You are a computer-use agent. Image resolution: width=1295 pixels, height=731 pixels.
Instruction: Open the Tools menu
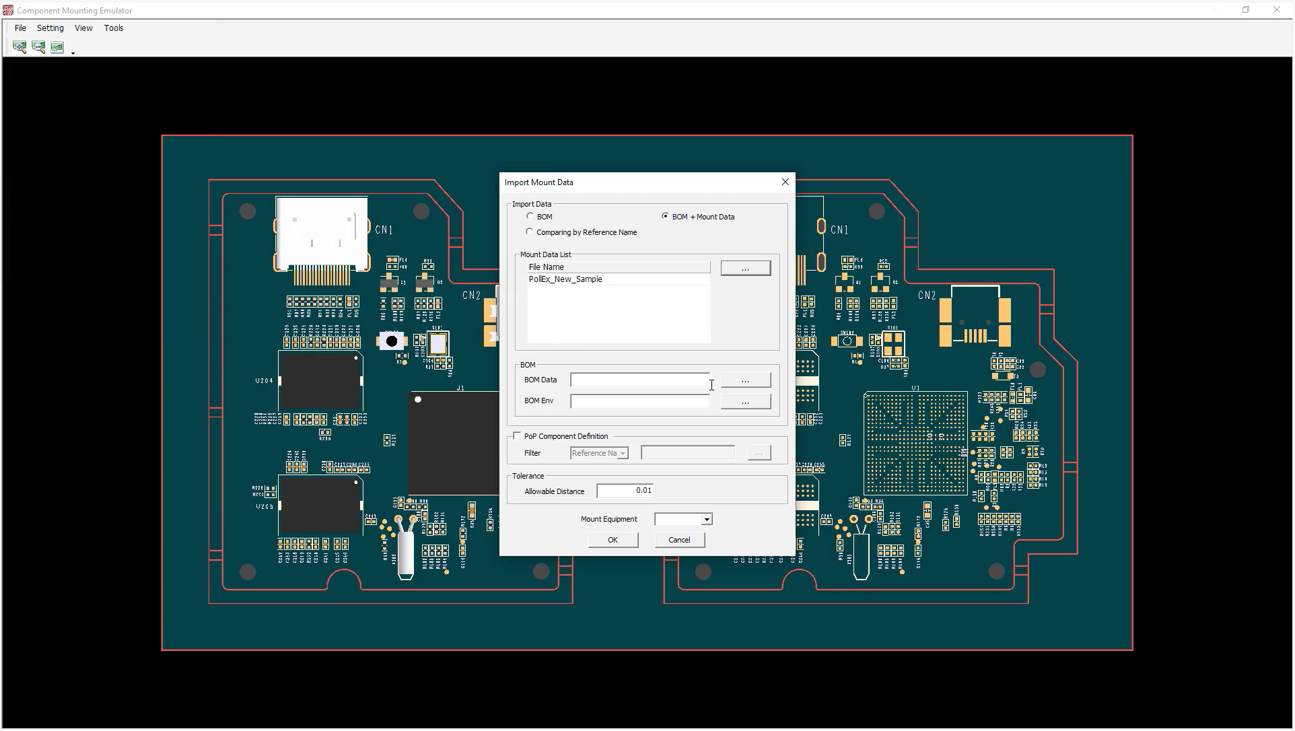pyautogui.click(x=114, y=28)
